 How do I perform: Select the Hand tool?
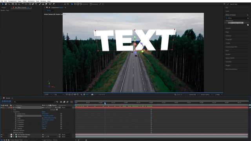pyautogui.click(x=6, y=4)
